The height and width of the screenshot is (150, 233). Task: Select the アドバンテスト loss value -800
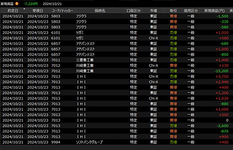point(224,55)
